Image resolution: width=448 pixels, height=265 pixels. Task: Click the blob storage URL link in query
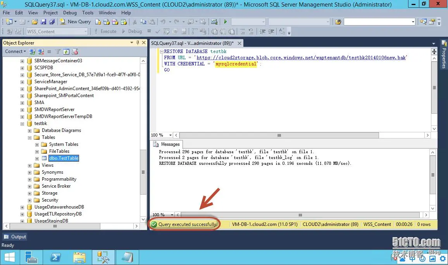point(301,58)
